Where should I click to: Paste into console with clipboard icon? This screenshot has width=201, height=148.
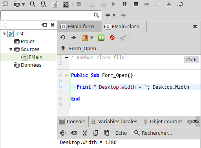107,133
